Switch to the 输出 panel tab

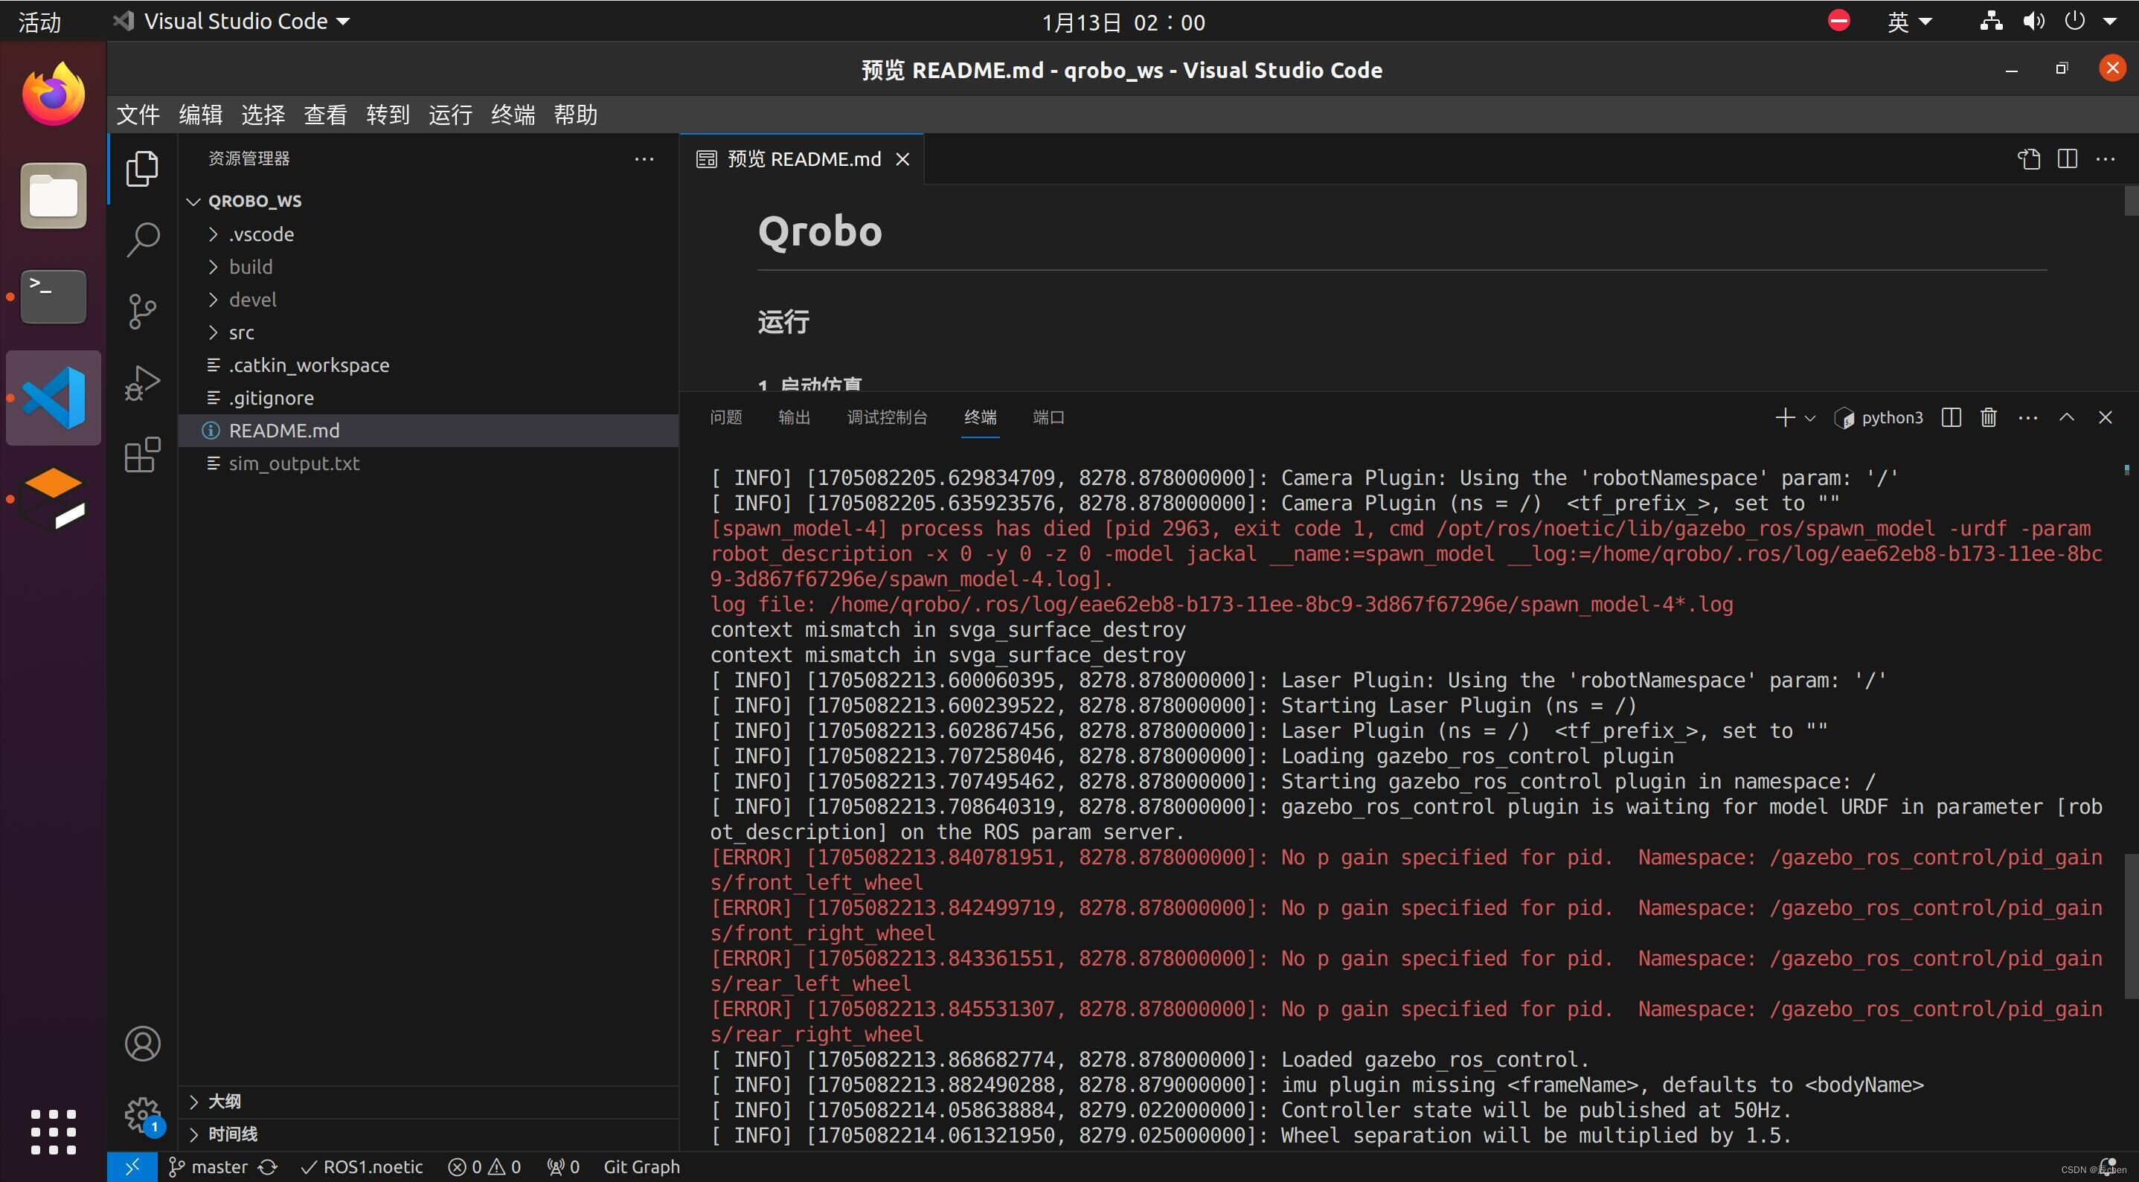(794, 417)
